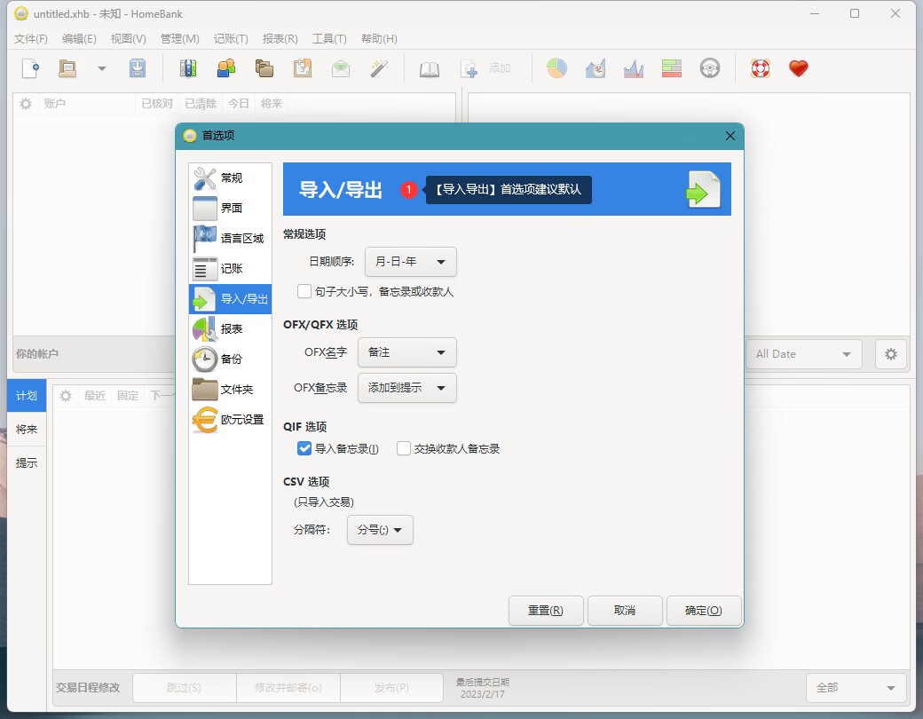Enable 交换收款人备忘录 checkbox
This screenshot has height=719, width=923.
click(x=404, y=449)
